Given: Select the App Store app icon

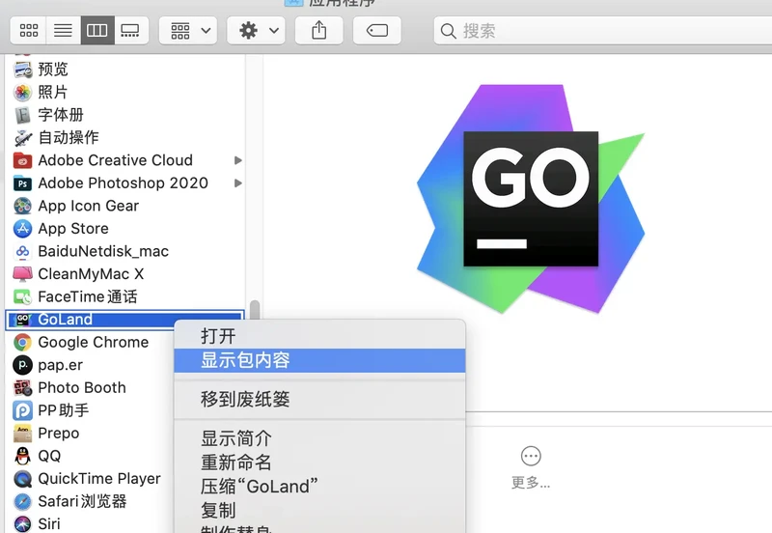Looking at the screenshot, I should pyautogui.click(x=22, y=229).
